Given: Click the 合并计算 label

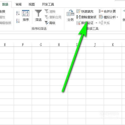Looking at the screenshot, I should tap(110, 11).
